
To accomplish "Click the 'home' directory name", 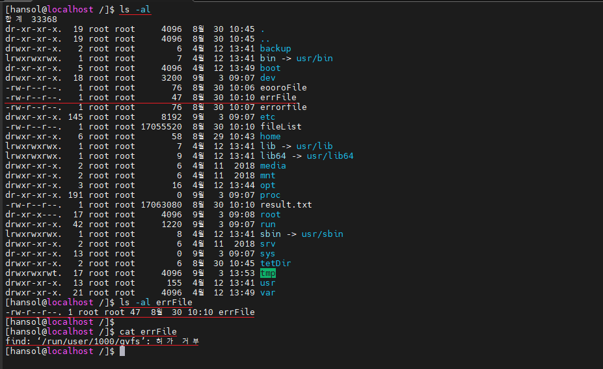I will coord(270,137).
